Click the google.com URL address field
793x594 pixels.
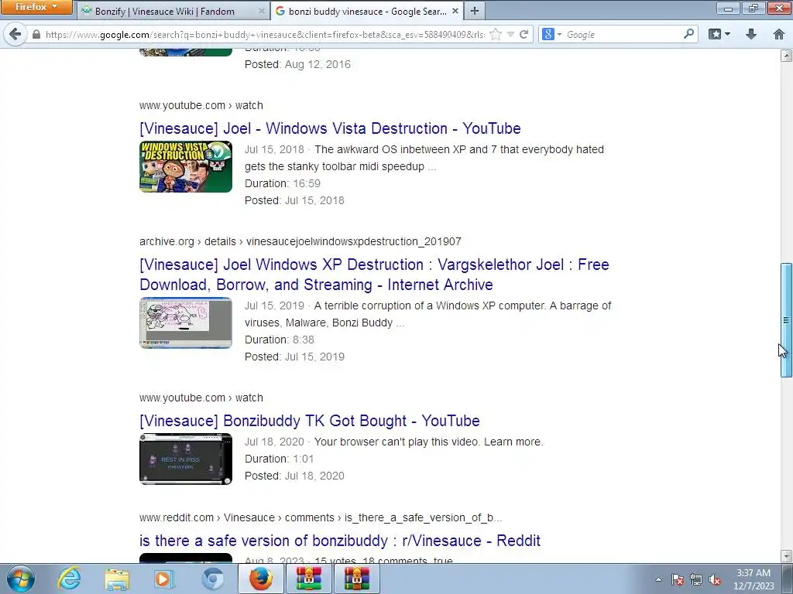coord(265,34)
